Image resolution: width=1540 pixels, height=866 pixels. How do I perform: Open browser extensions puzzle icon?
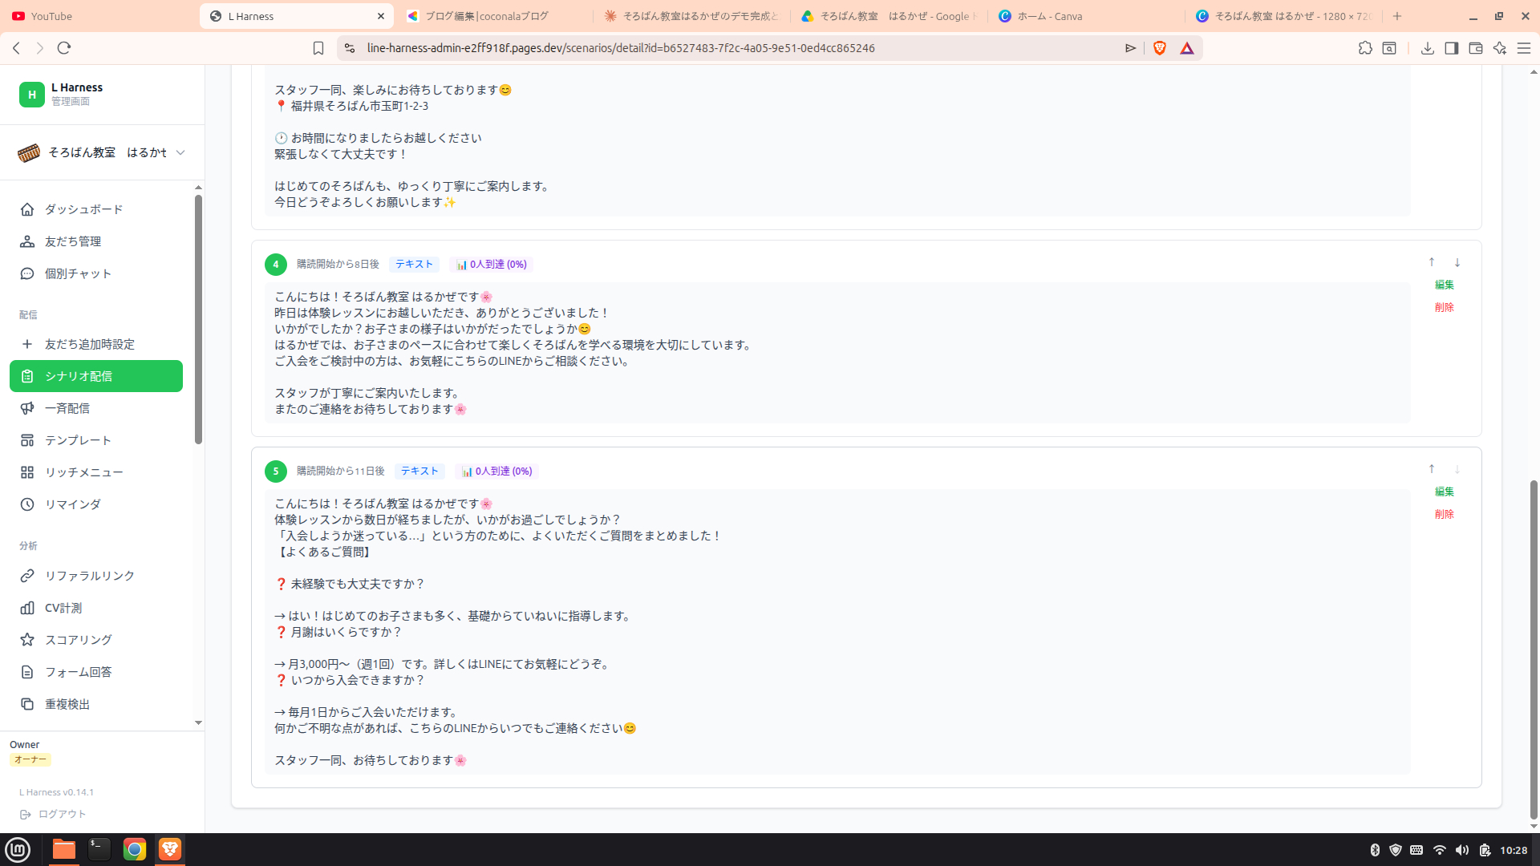click(1365, 48)
